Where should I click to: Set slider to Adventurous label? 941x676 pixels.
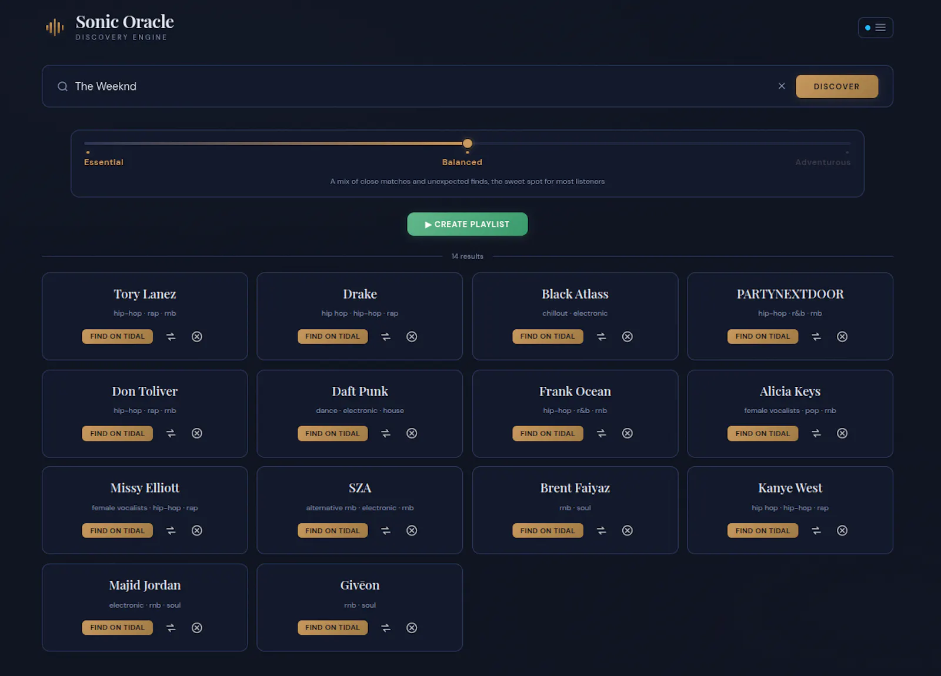tap(823, 162)
